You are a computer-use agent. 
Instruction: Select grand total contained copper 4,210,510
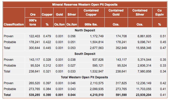(x=97, y=95)
